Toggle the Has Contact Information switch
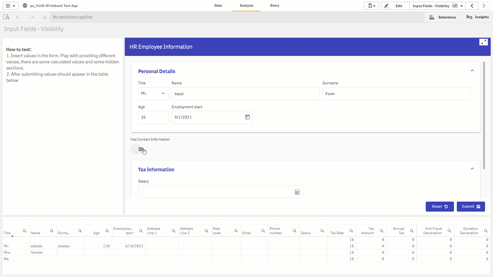Image resolution: width=493 pixels, height=277 pixels. 139,149
